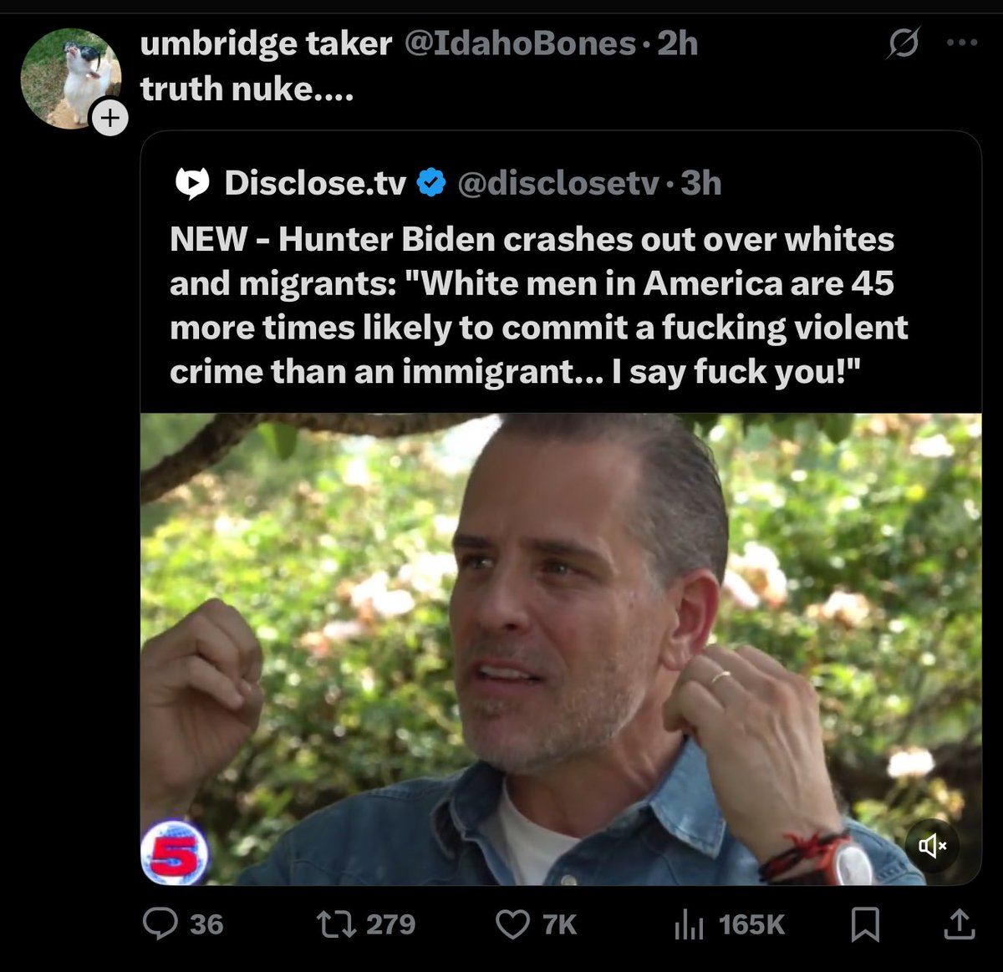Open umbridge taker's profile picture
The width and height of the screenshot is (1003, 972).
point(69,77)
